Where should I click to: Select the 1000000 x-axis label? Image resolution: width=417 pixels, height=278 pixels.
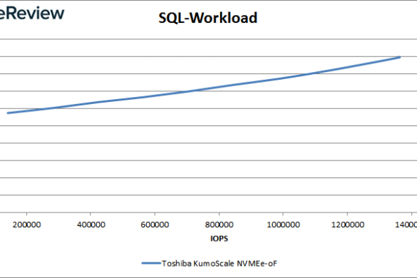283,225
